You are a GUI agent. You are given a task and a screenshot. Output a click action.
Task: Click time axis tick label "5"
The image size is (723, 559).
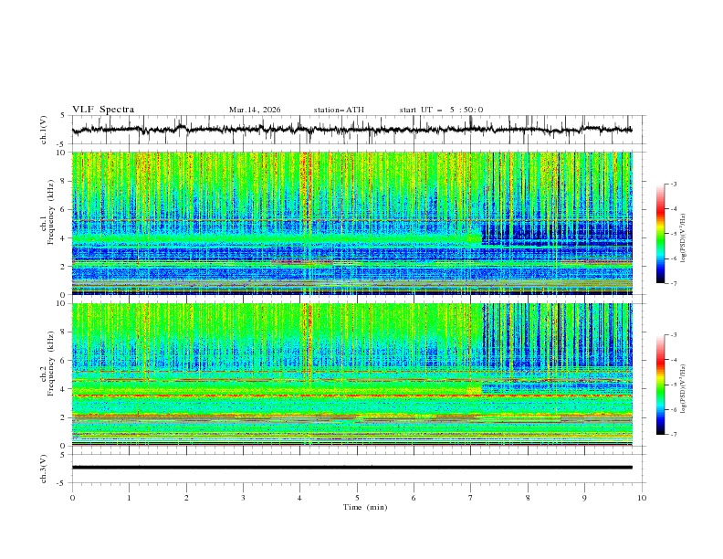tap(357, 498)
